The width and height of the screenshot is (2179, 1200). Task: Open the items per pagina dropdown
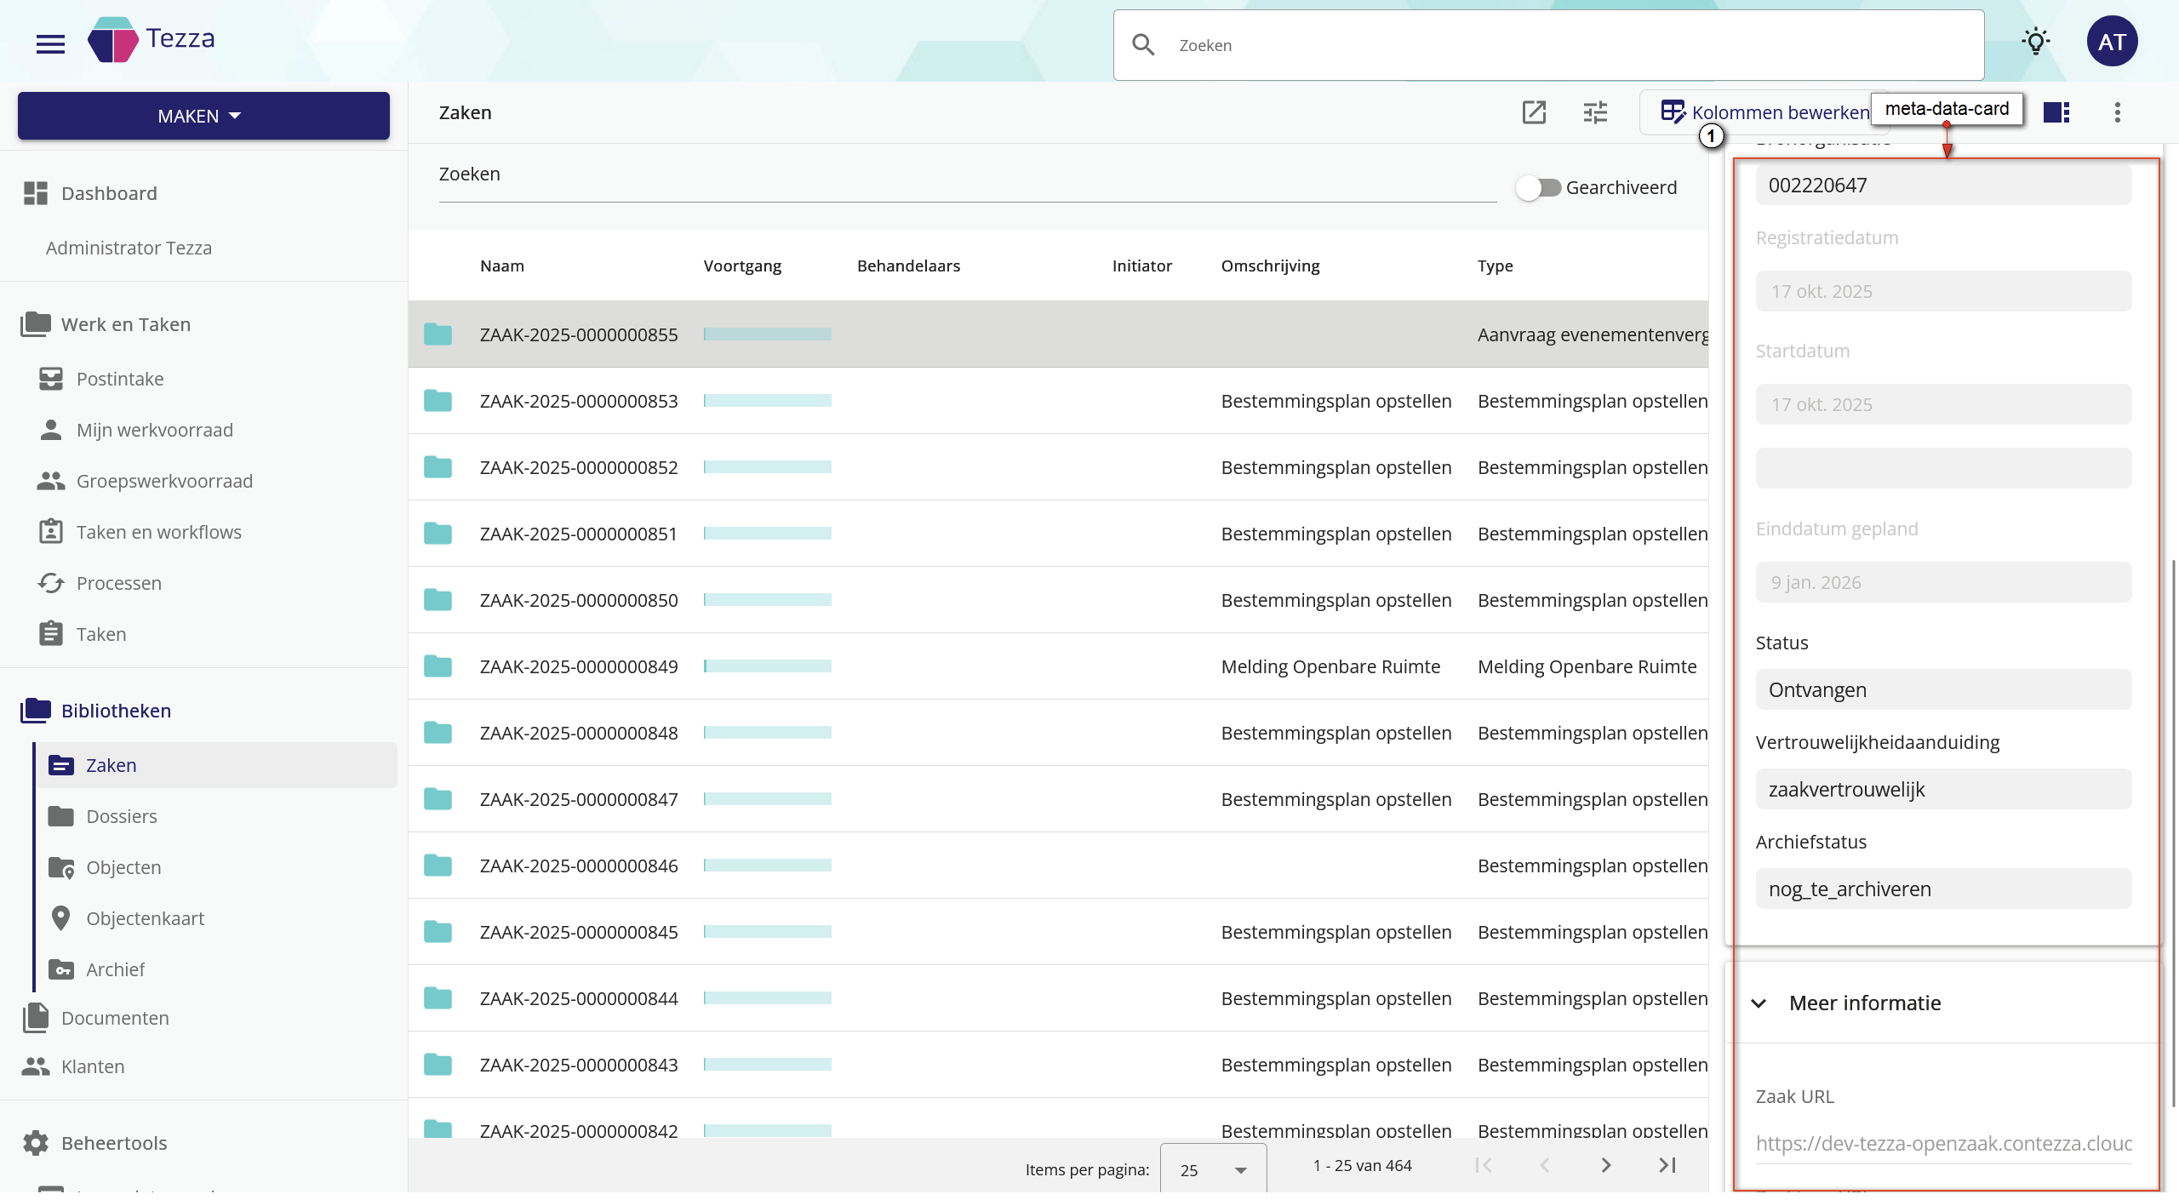tap(1213, 1170)
